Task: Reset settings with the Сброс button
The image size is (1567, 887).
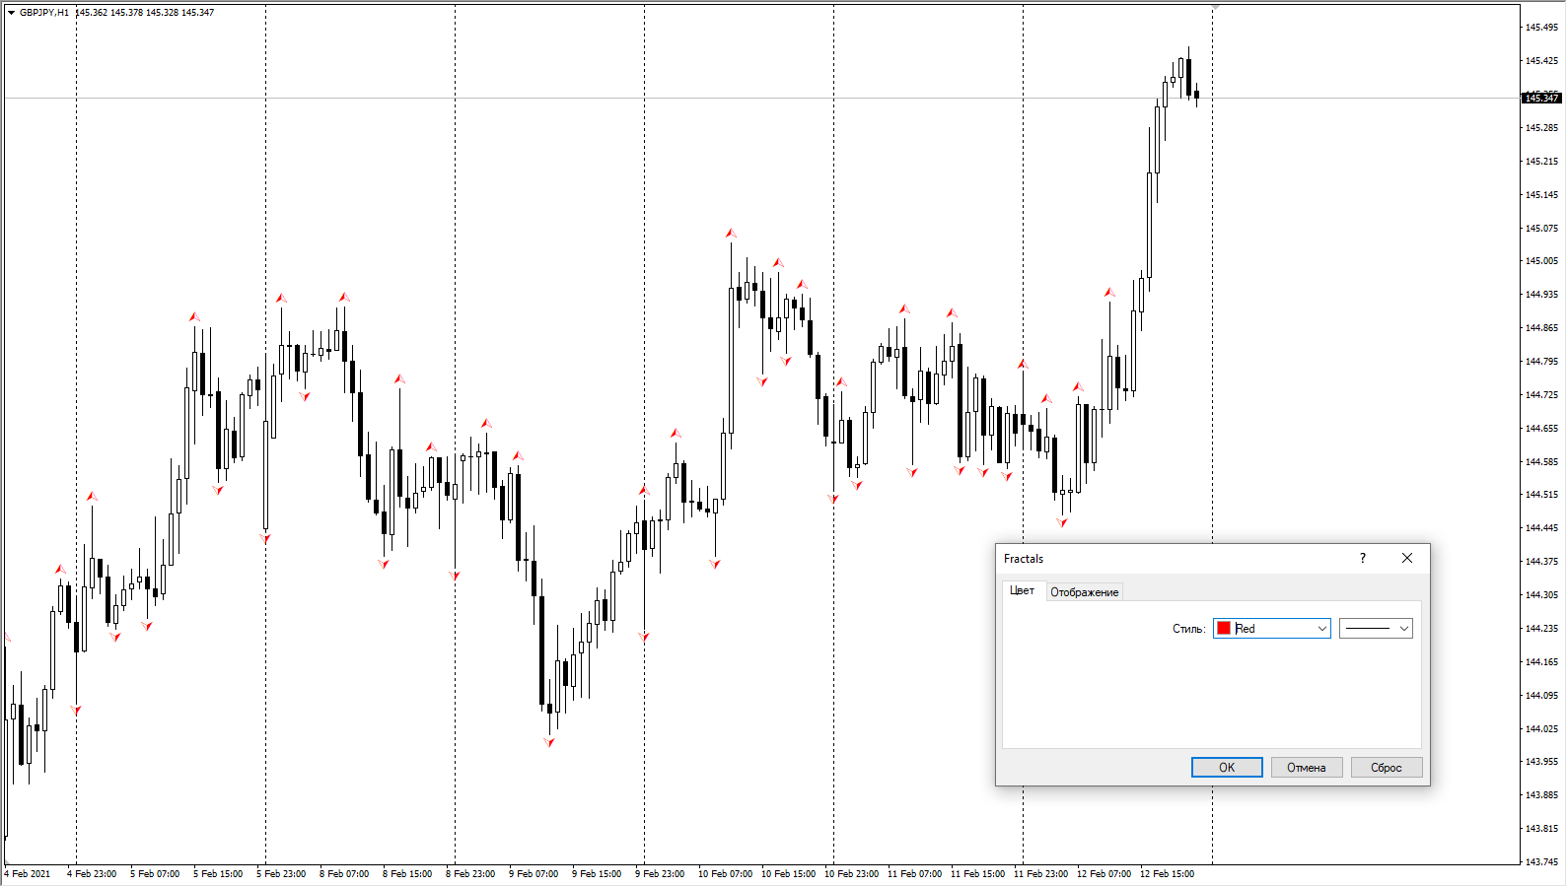Action: [1386, 768]
